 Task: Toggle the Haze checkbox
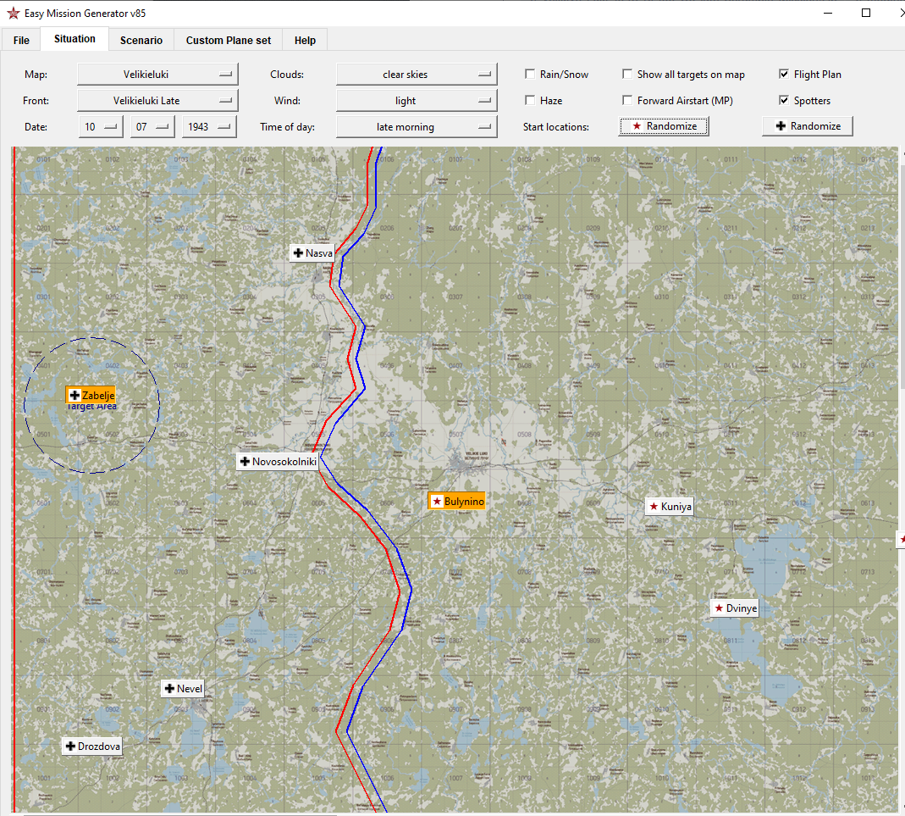[x=530, y=101]
